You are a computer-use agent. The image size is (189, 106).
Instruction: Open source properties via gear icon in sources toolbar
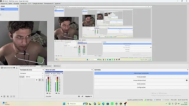[8, 96]
